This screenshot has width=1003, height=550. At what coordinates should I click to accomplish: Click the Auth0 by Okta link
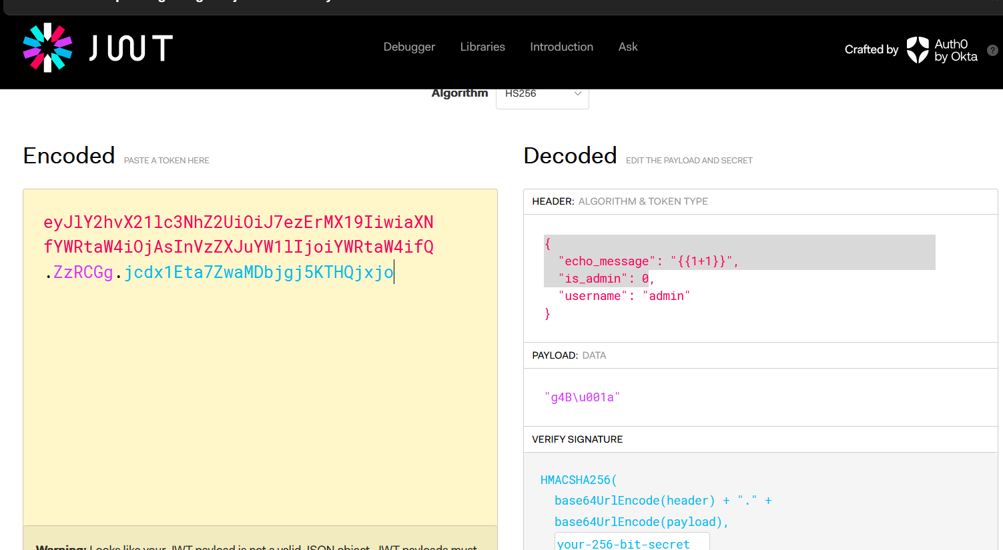[x=956, y=50]
